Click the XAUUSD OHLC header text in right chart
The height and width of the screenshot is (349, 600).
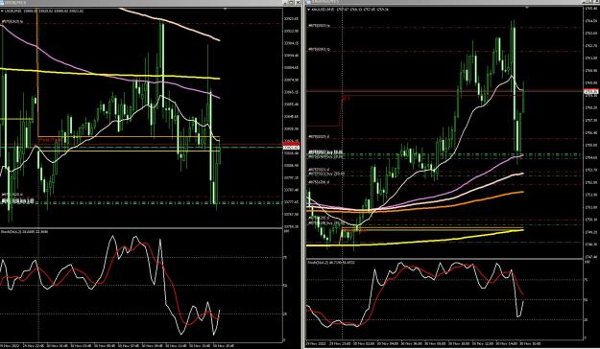click(x=350, y=10)
